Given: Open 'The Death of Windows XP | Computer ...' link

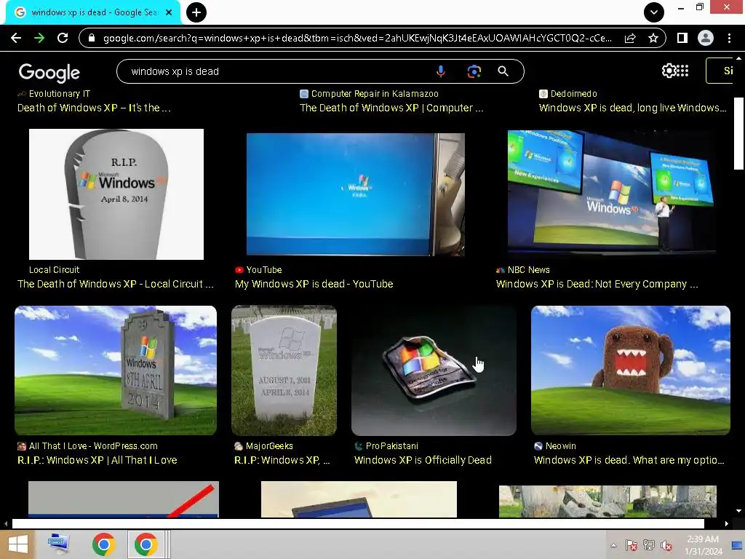Looking at the screenshot, I should pyautogui.click(x=391, y=108).
